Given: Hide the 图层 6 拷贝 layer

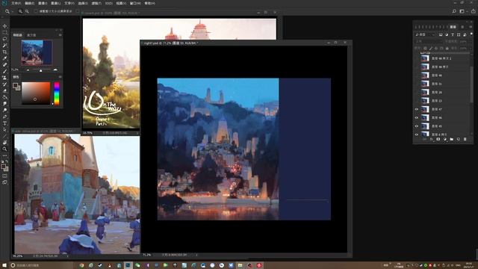Looking at the screenshot, I should tap(417, 134).
